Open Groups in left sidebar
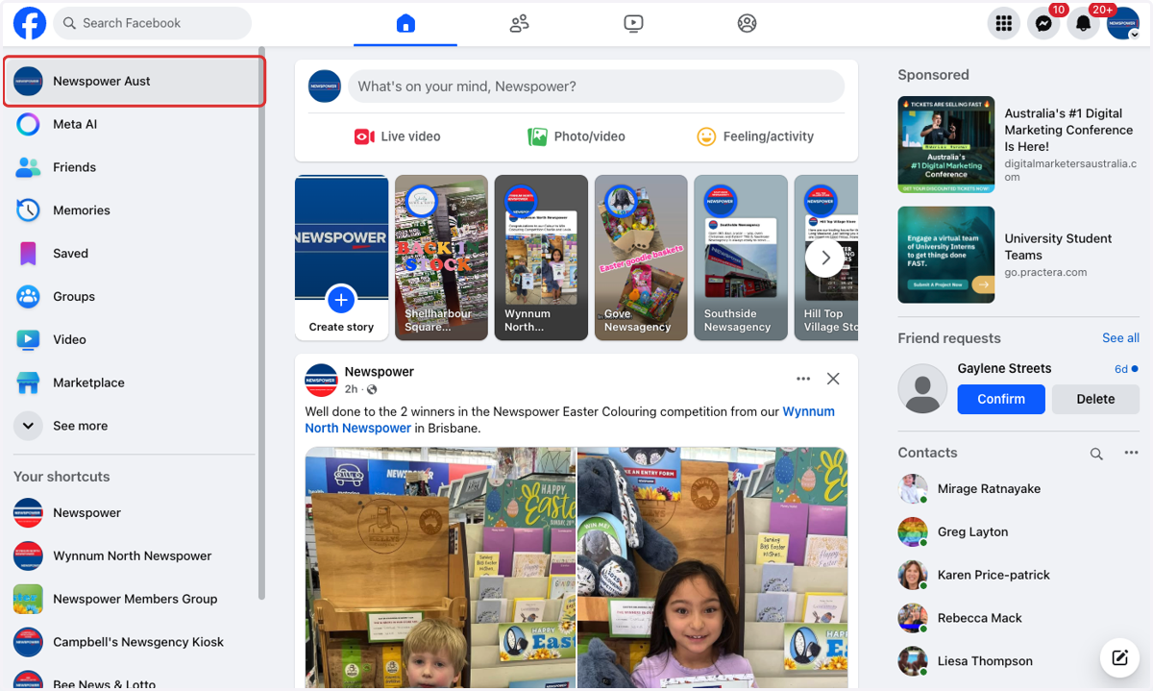1153x691 pixels. coord(134,296)
